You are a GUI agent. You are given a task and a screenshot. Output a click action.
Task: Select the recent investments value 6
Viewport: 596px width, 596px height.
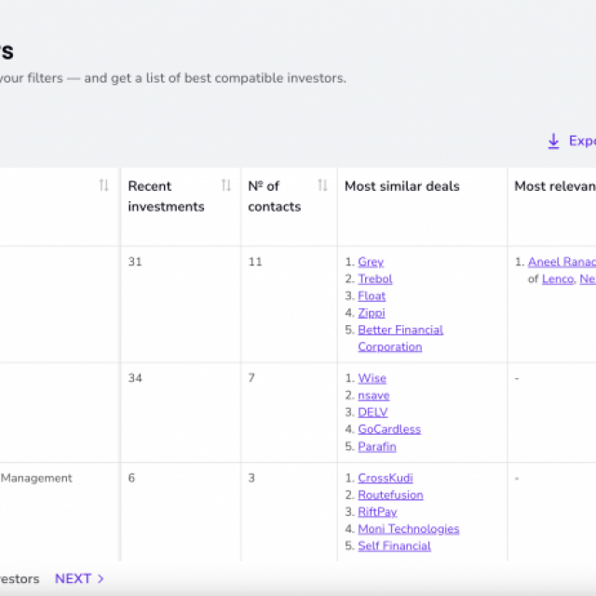[131, 478]
